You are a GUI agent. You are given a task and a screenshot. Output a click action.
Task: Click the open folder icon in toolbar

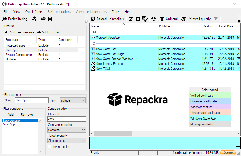coord(43,19)
